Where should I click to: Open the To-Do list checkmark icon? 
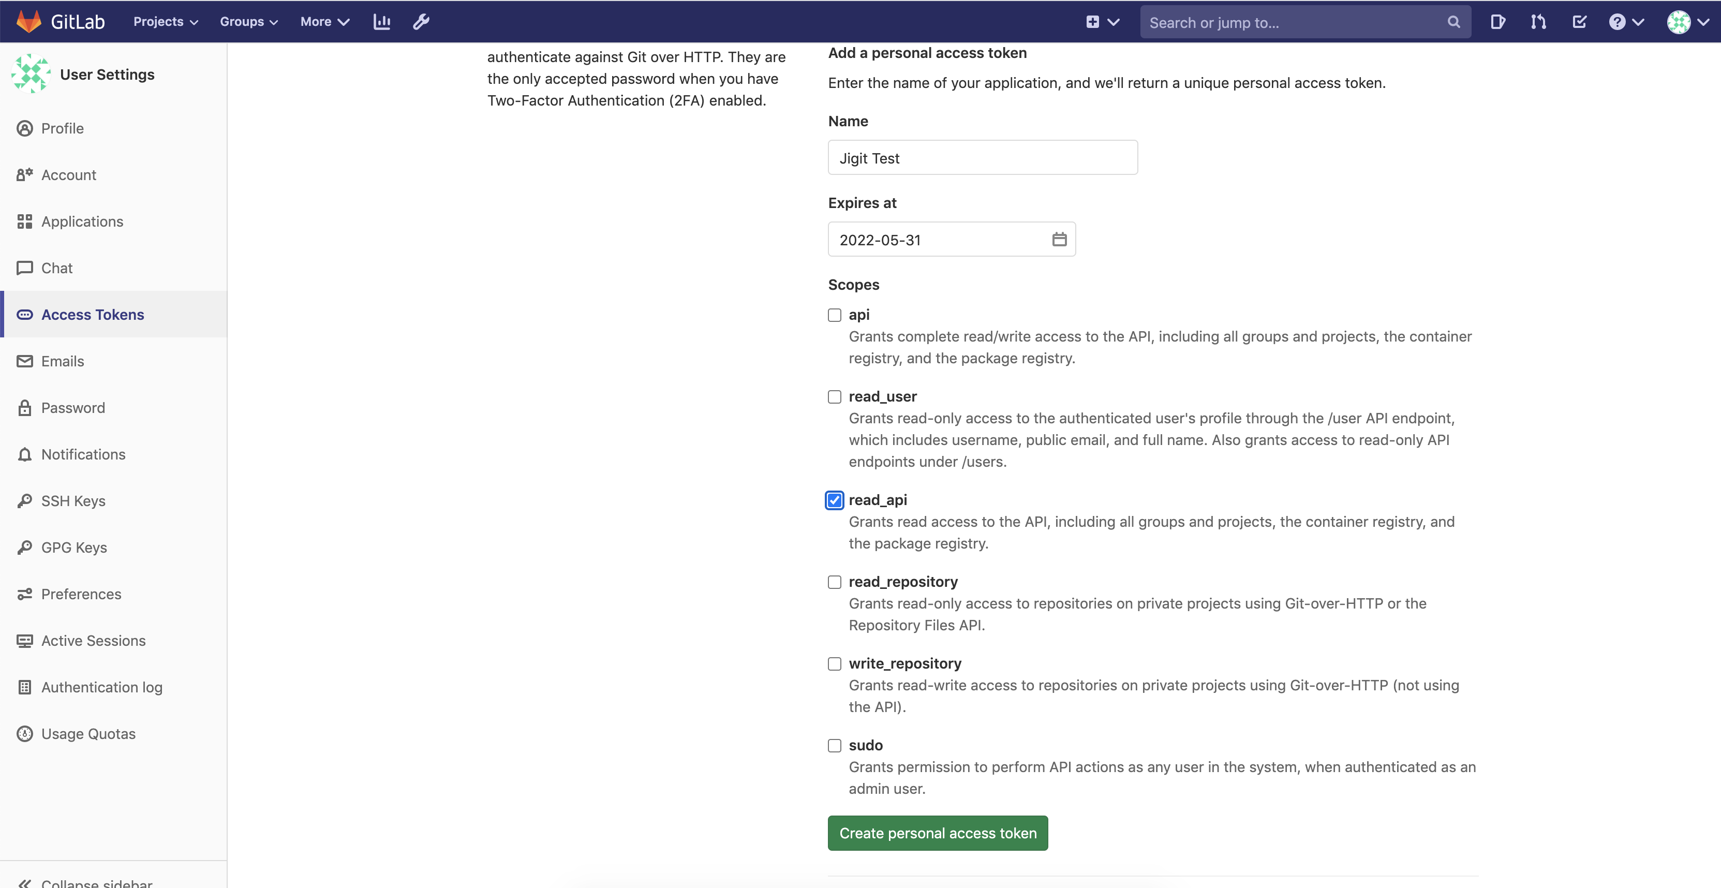tap(1579, 22)
